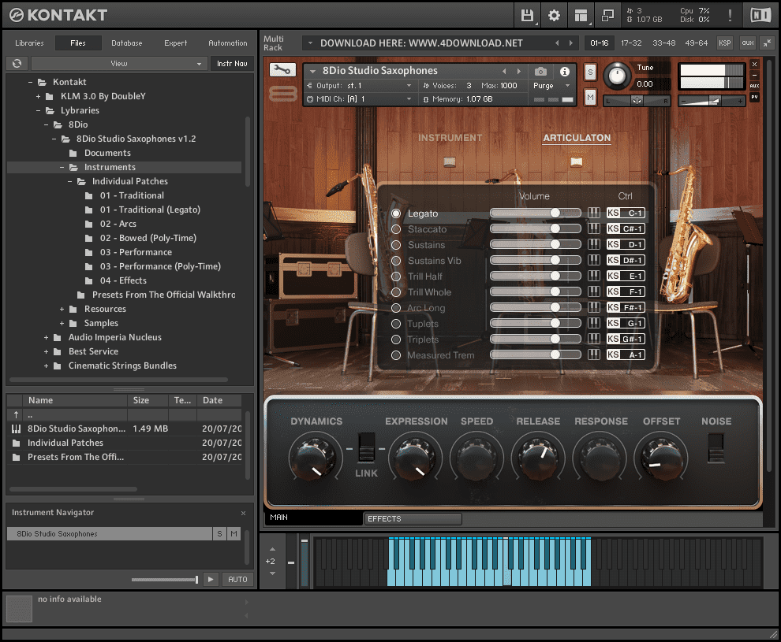Open the Purge dropdown
Viewport: 781px width, 642px height.
[x=551, y=86]
